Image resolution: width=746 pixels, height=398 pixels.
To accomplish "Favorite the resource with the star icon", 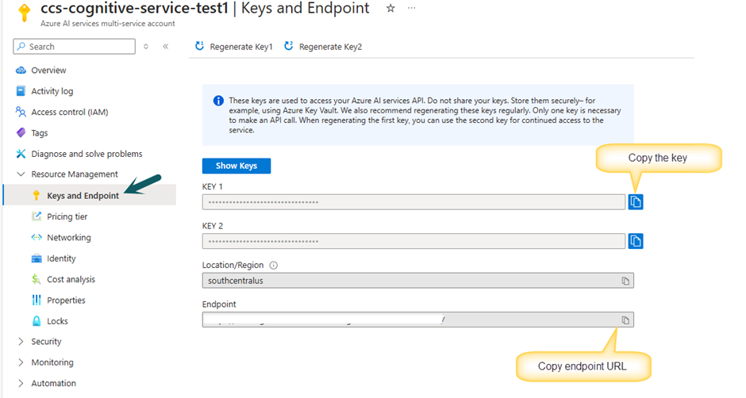I will point(390,8).
